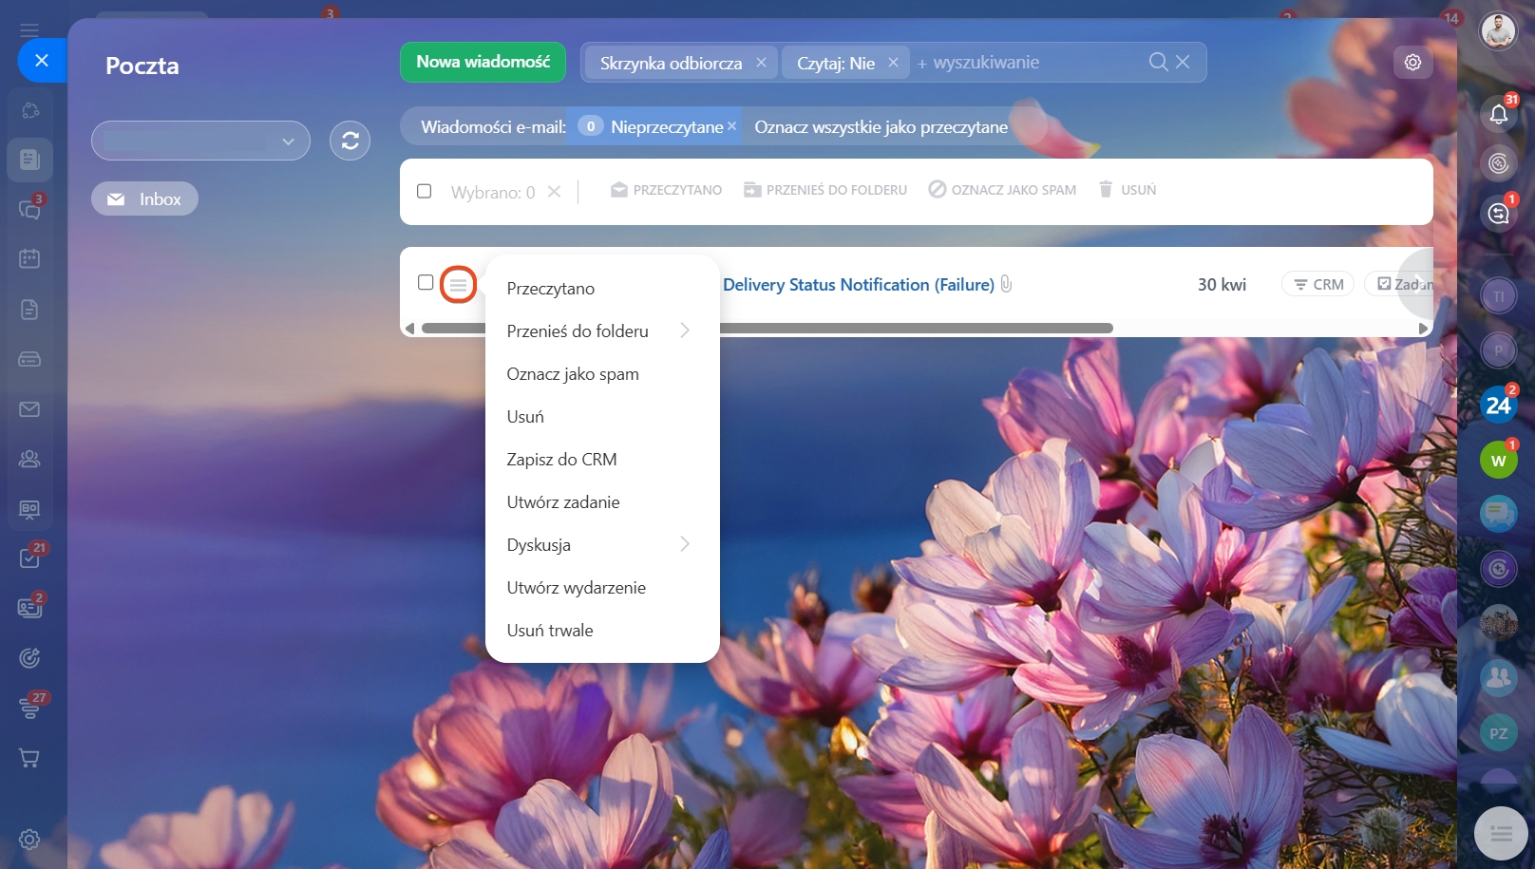Open the target goals icon in left sidebar
The width and height of the screenshot is (1535, 869).
29,657
